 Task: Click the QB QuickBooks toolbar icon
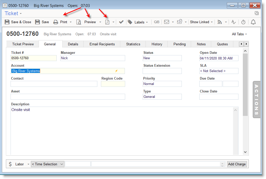pyautogui.click(x=157, y=22)
